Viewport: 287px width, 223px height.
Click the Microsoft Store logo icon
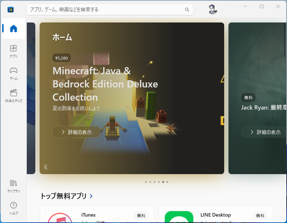[x=10, y=10]
